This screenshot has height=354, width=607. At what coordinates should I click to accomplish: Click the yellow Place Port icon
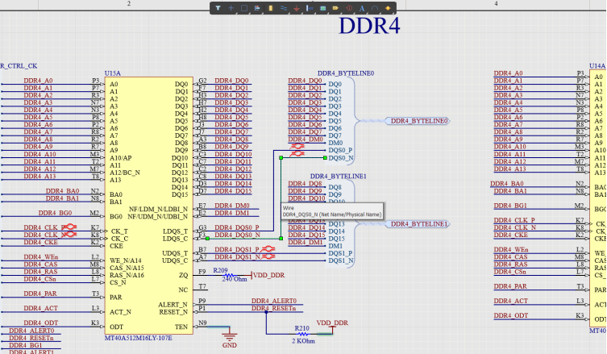(335, 8)
